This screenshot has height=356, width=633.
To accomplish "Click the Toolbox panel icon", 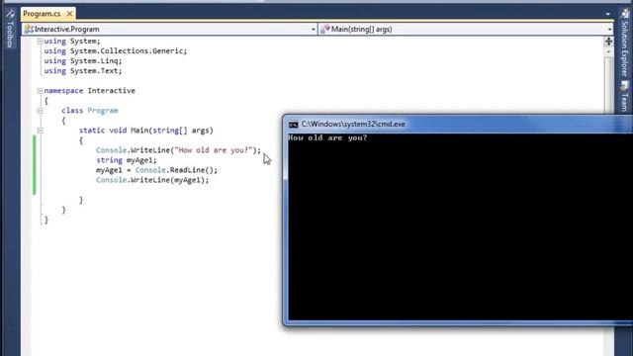I will click(x=10, y=14).
